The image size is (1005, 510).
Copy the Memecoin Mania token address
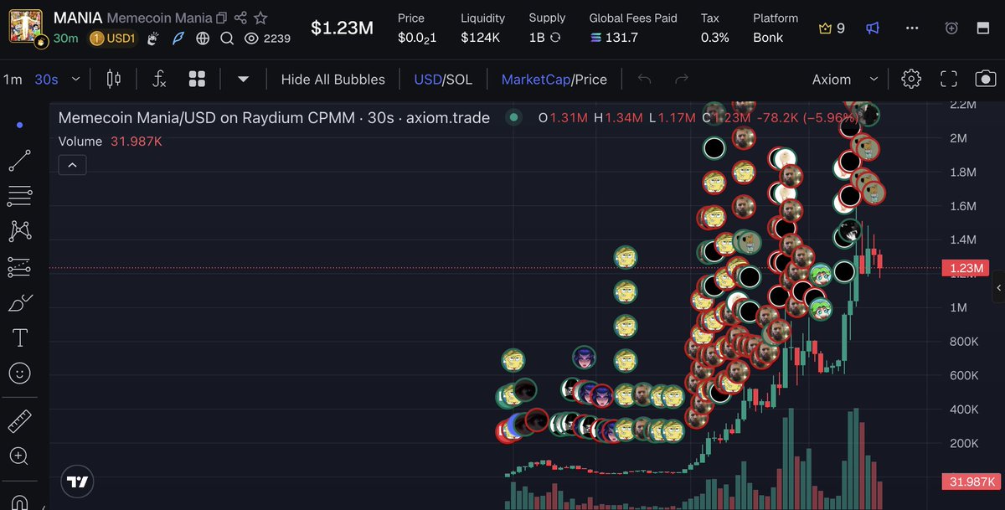221,18
